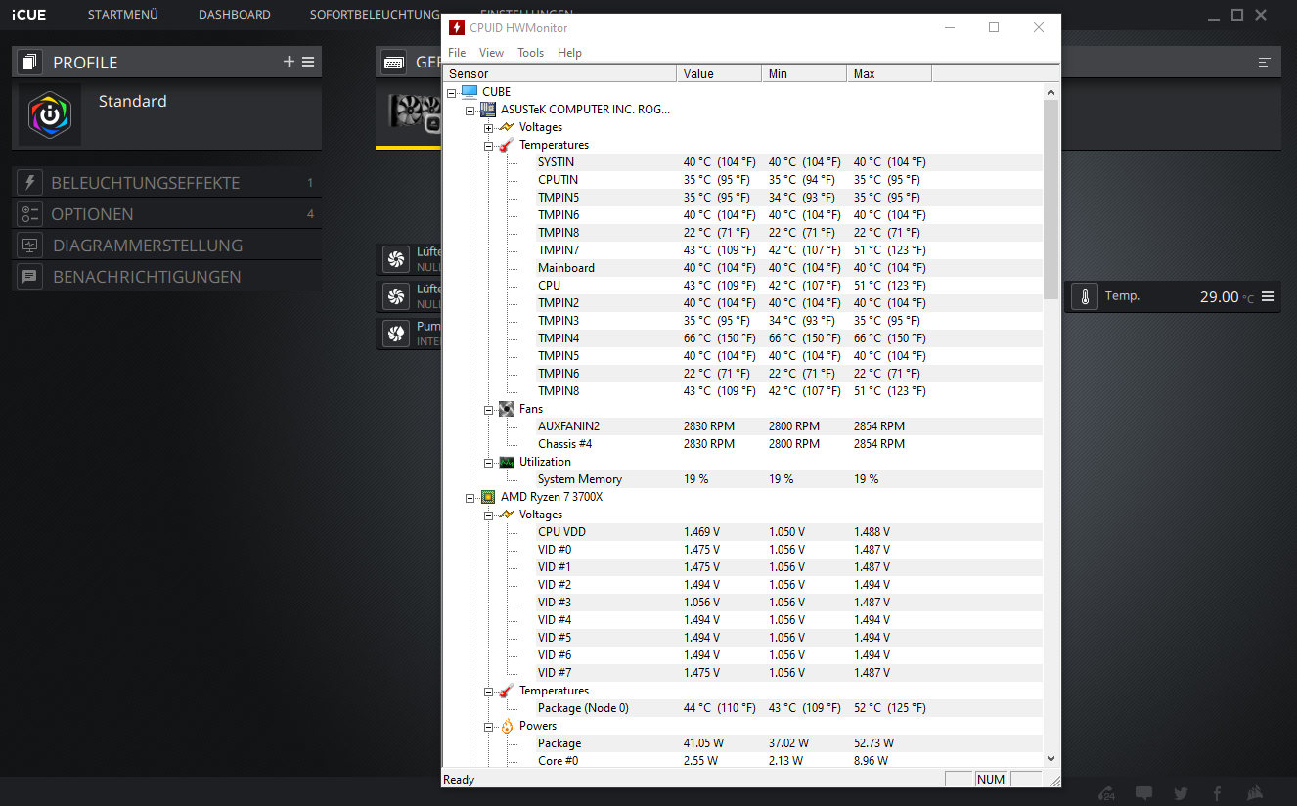Collapse the Utilization node
The height and width of the screenshot is (806, 1297).
(x=488, y=462)
